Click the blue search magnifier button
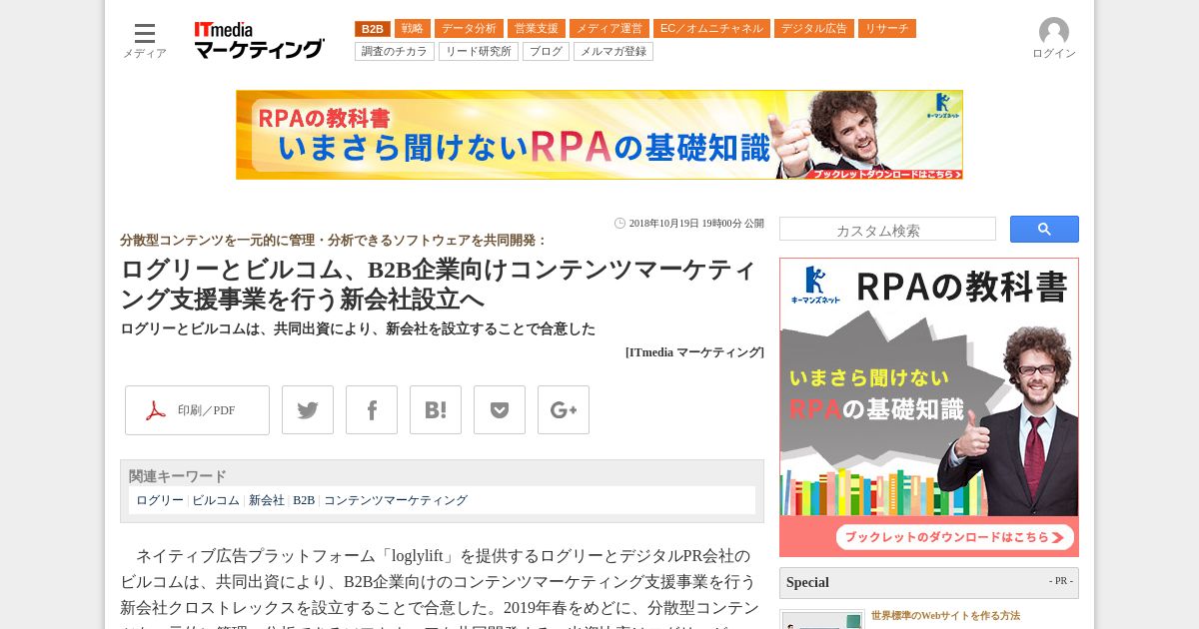 (1044, 230)
